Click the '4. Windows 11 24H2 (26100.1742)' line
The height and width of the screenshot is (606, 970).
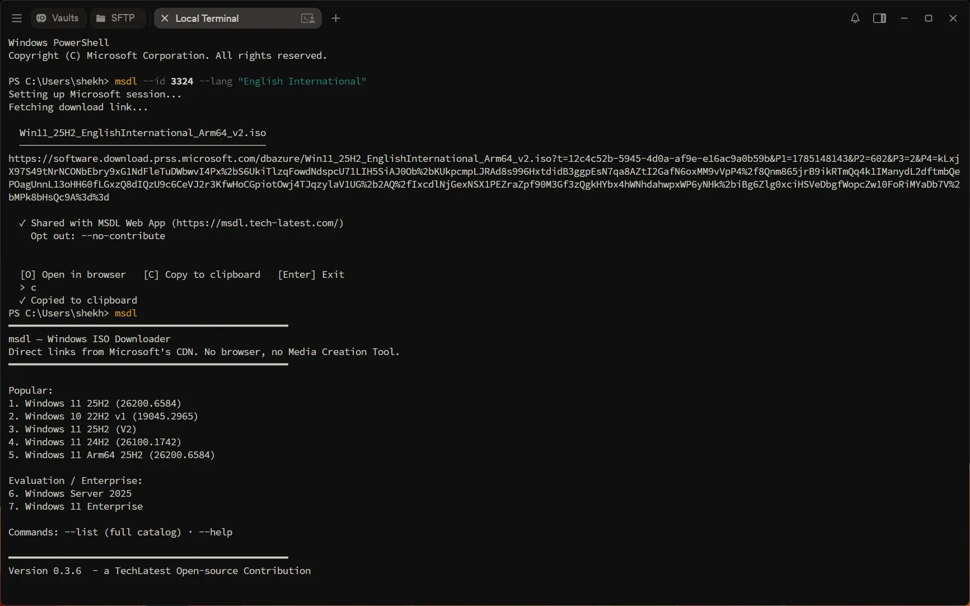pos(95,442)
